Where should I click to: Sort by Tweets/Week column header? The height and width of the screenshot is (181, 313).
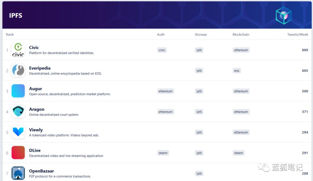coord(298,35)
